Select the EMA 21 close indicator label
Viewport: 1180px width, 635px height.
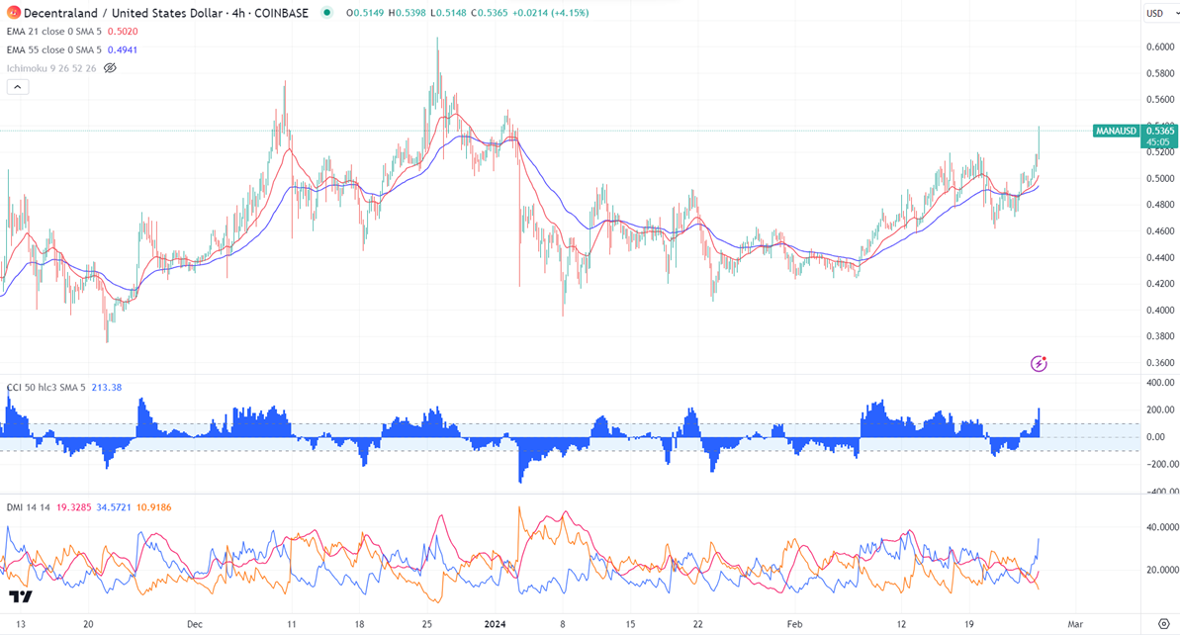pyautogui.click(x=54, y=32)
